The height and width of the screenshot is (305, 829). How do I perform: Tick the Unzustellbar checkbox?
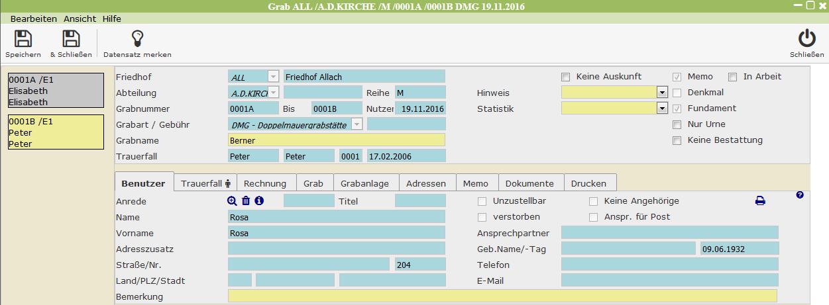click(482, 201)
